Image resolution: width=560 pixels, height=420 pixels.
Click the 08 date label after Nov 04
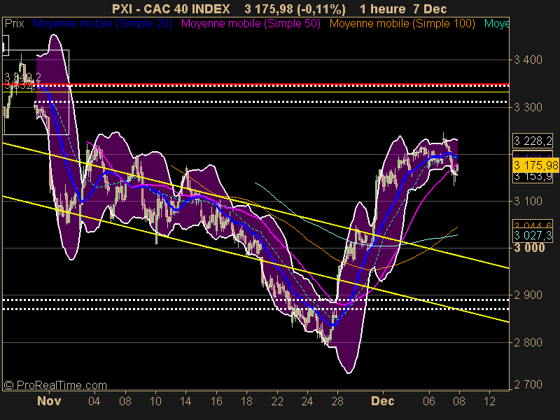point(125,401)
